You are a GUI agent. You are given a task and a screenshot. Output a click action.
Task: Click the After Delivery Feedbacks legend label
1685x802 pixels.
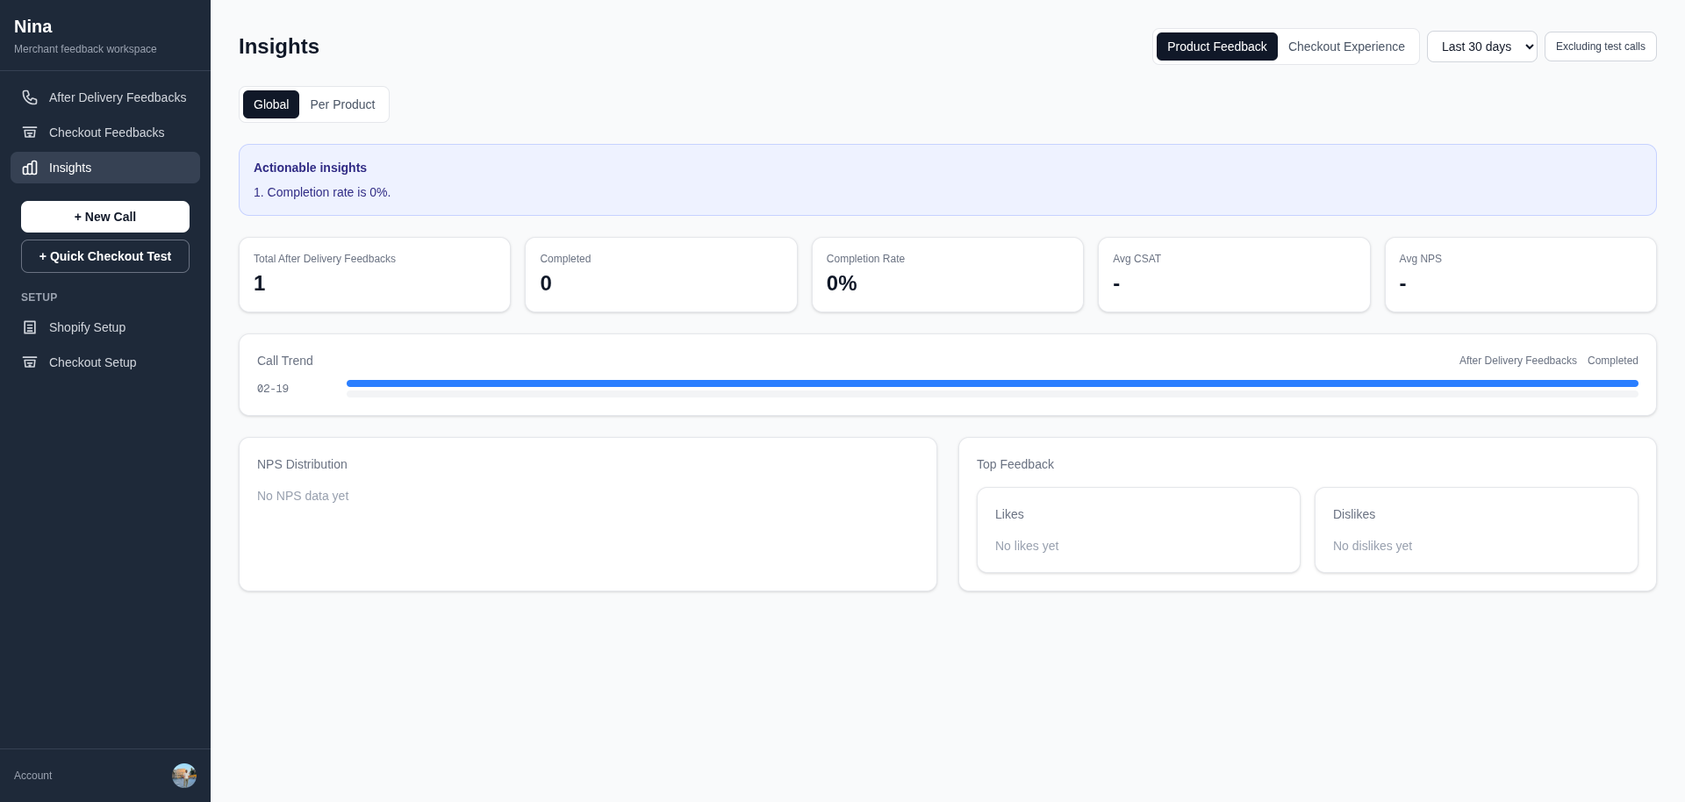1517,361
